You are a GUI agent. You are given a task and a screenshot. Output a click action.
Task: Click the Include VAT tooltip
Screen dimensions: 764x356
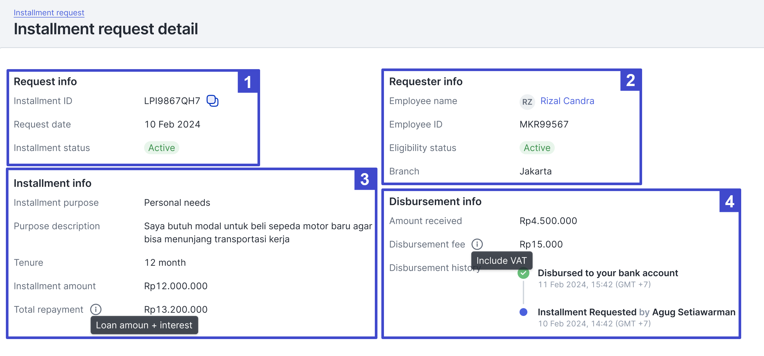click(502, 260)
